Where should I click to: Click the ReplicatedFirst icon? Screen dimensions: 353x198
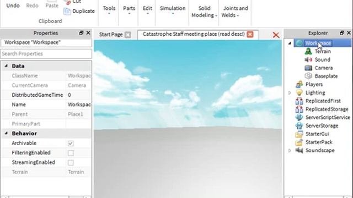coord(299,101)
